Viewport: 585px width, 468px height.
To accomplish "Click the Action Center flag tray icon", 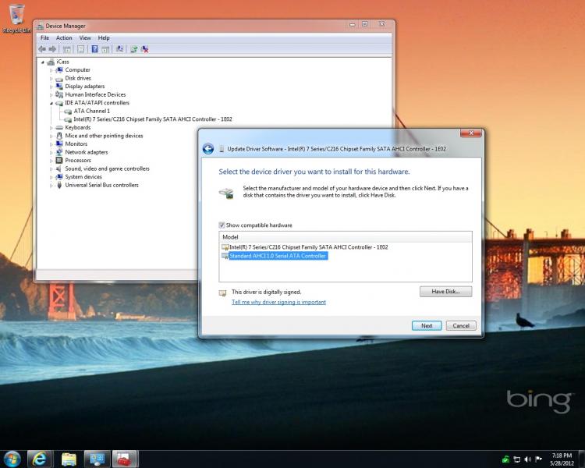I will coord(538,459).
